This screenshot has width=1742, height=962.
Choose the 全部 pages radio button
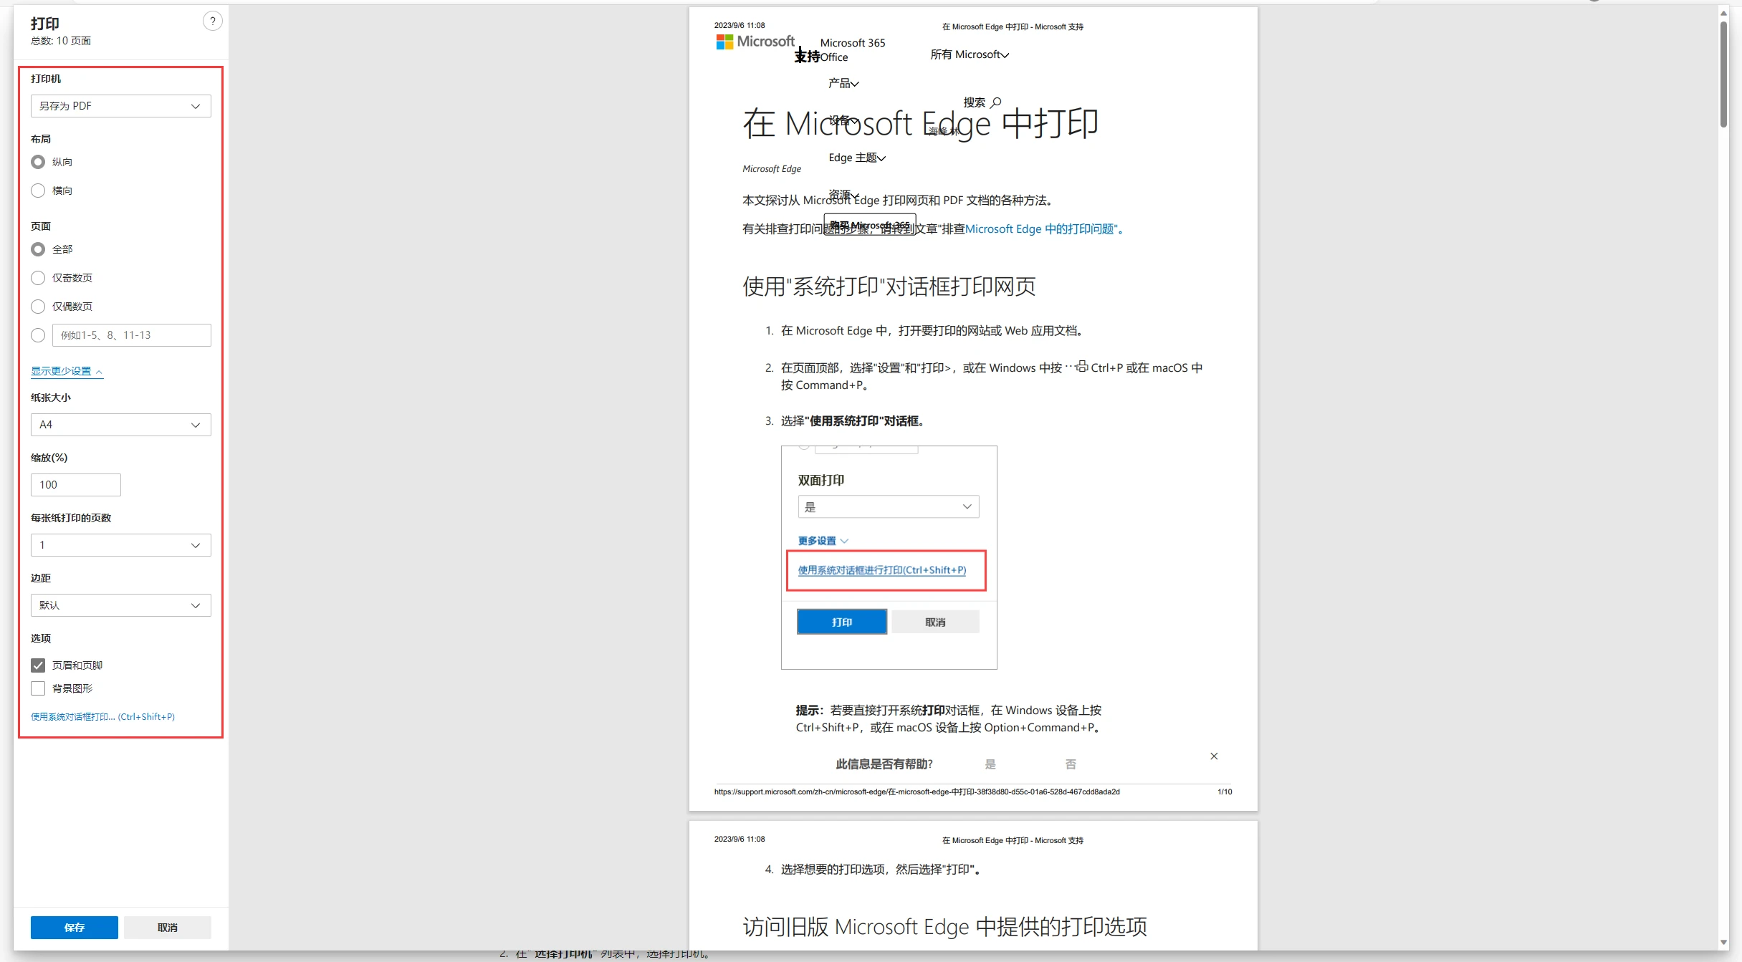[38, 249]
